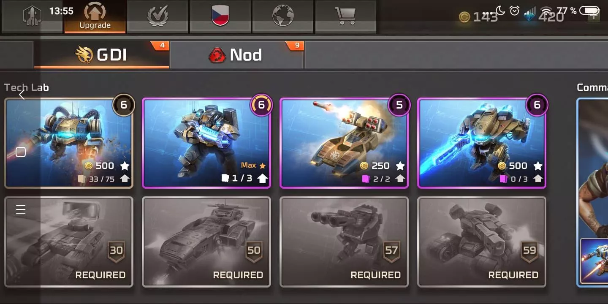Viewport: 608px width, 304px height.
Task: Tap the square overlay button
Action: click(21, 152)
